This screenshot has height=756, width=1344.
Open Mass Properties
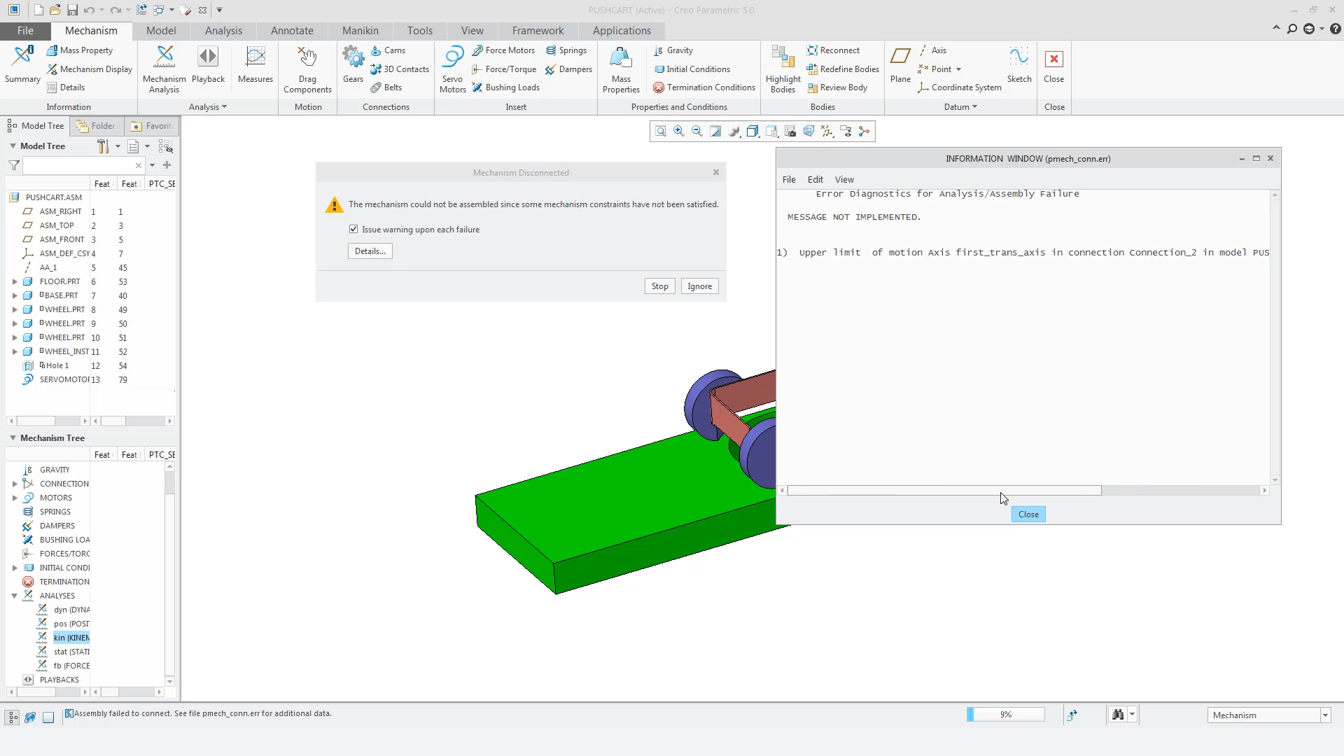tap(621, 69)
